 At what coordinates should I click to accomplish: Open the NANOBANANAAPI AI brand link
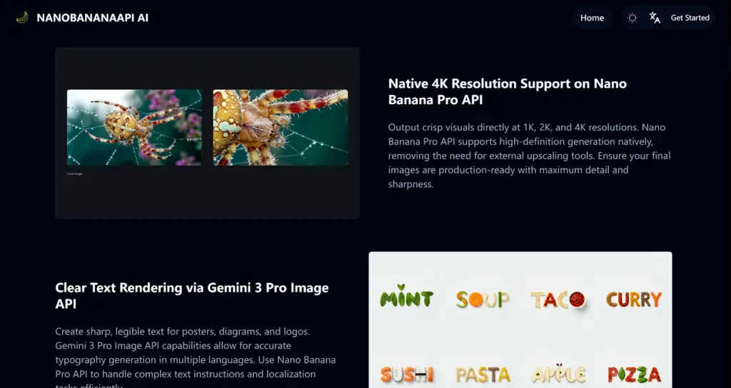(x=92, y=18)
